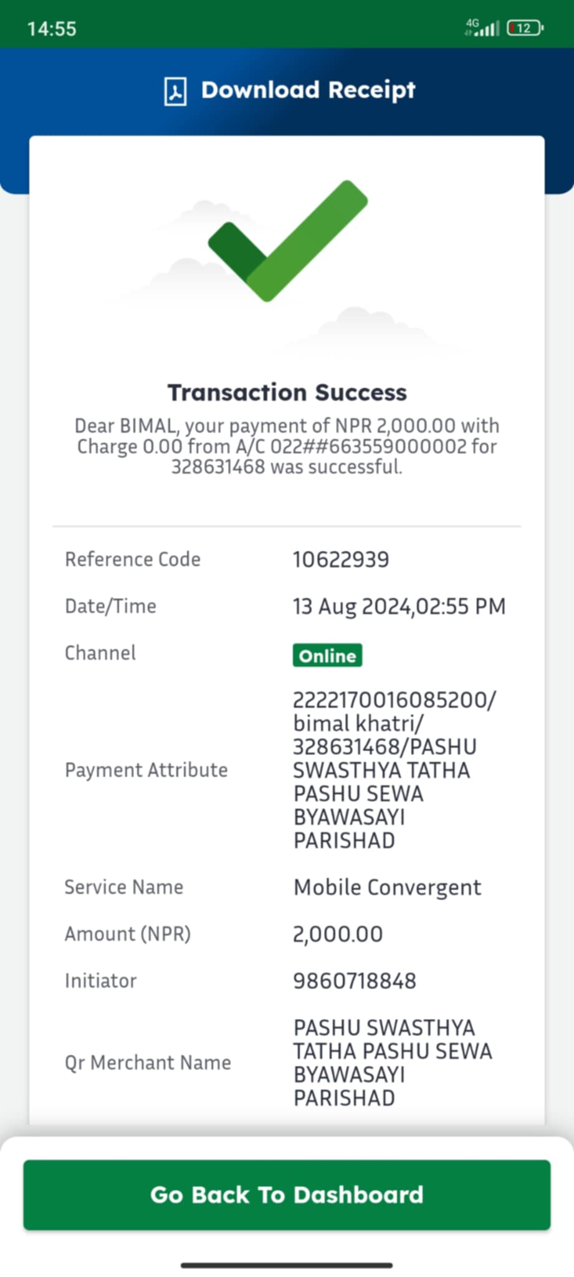The height and width of the screenshot is (1277, 574).
Task: Tap the 14:55 clock in status bar
Action: (52, 29)
